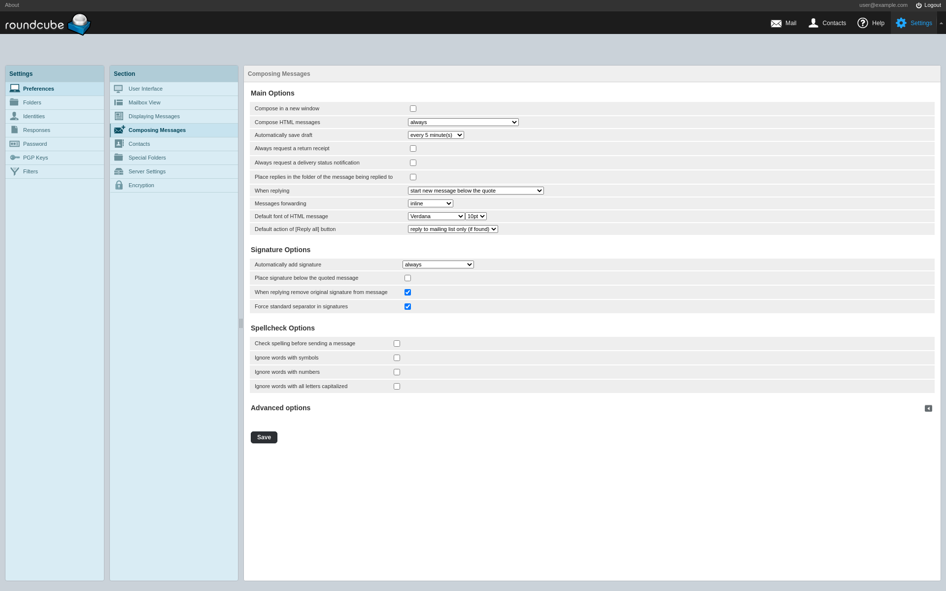
Task: Toggle Always request a delivery status notification
Action: pyautogui.click(x=413, y=163)
